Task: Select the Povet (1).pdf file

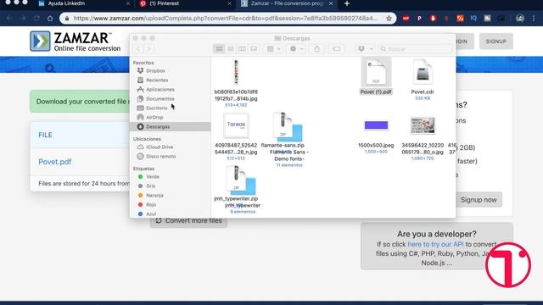Action: [x=376, y=76]
